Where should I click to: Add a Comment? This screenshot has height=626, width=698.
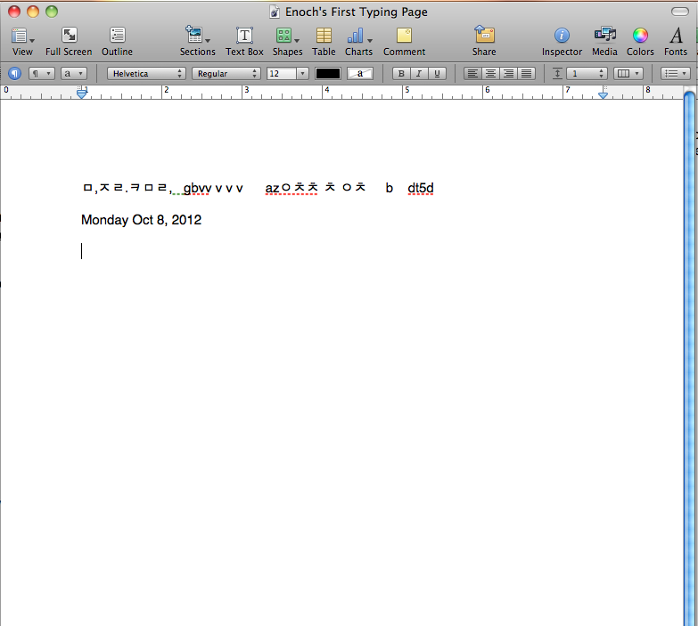point(404,41)
